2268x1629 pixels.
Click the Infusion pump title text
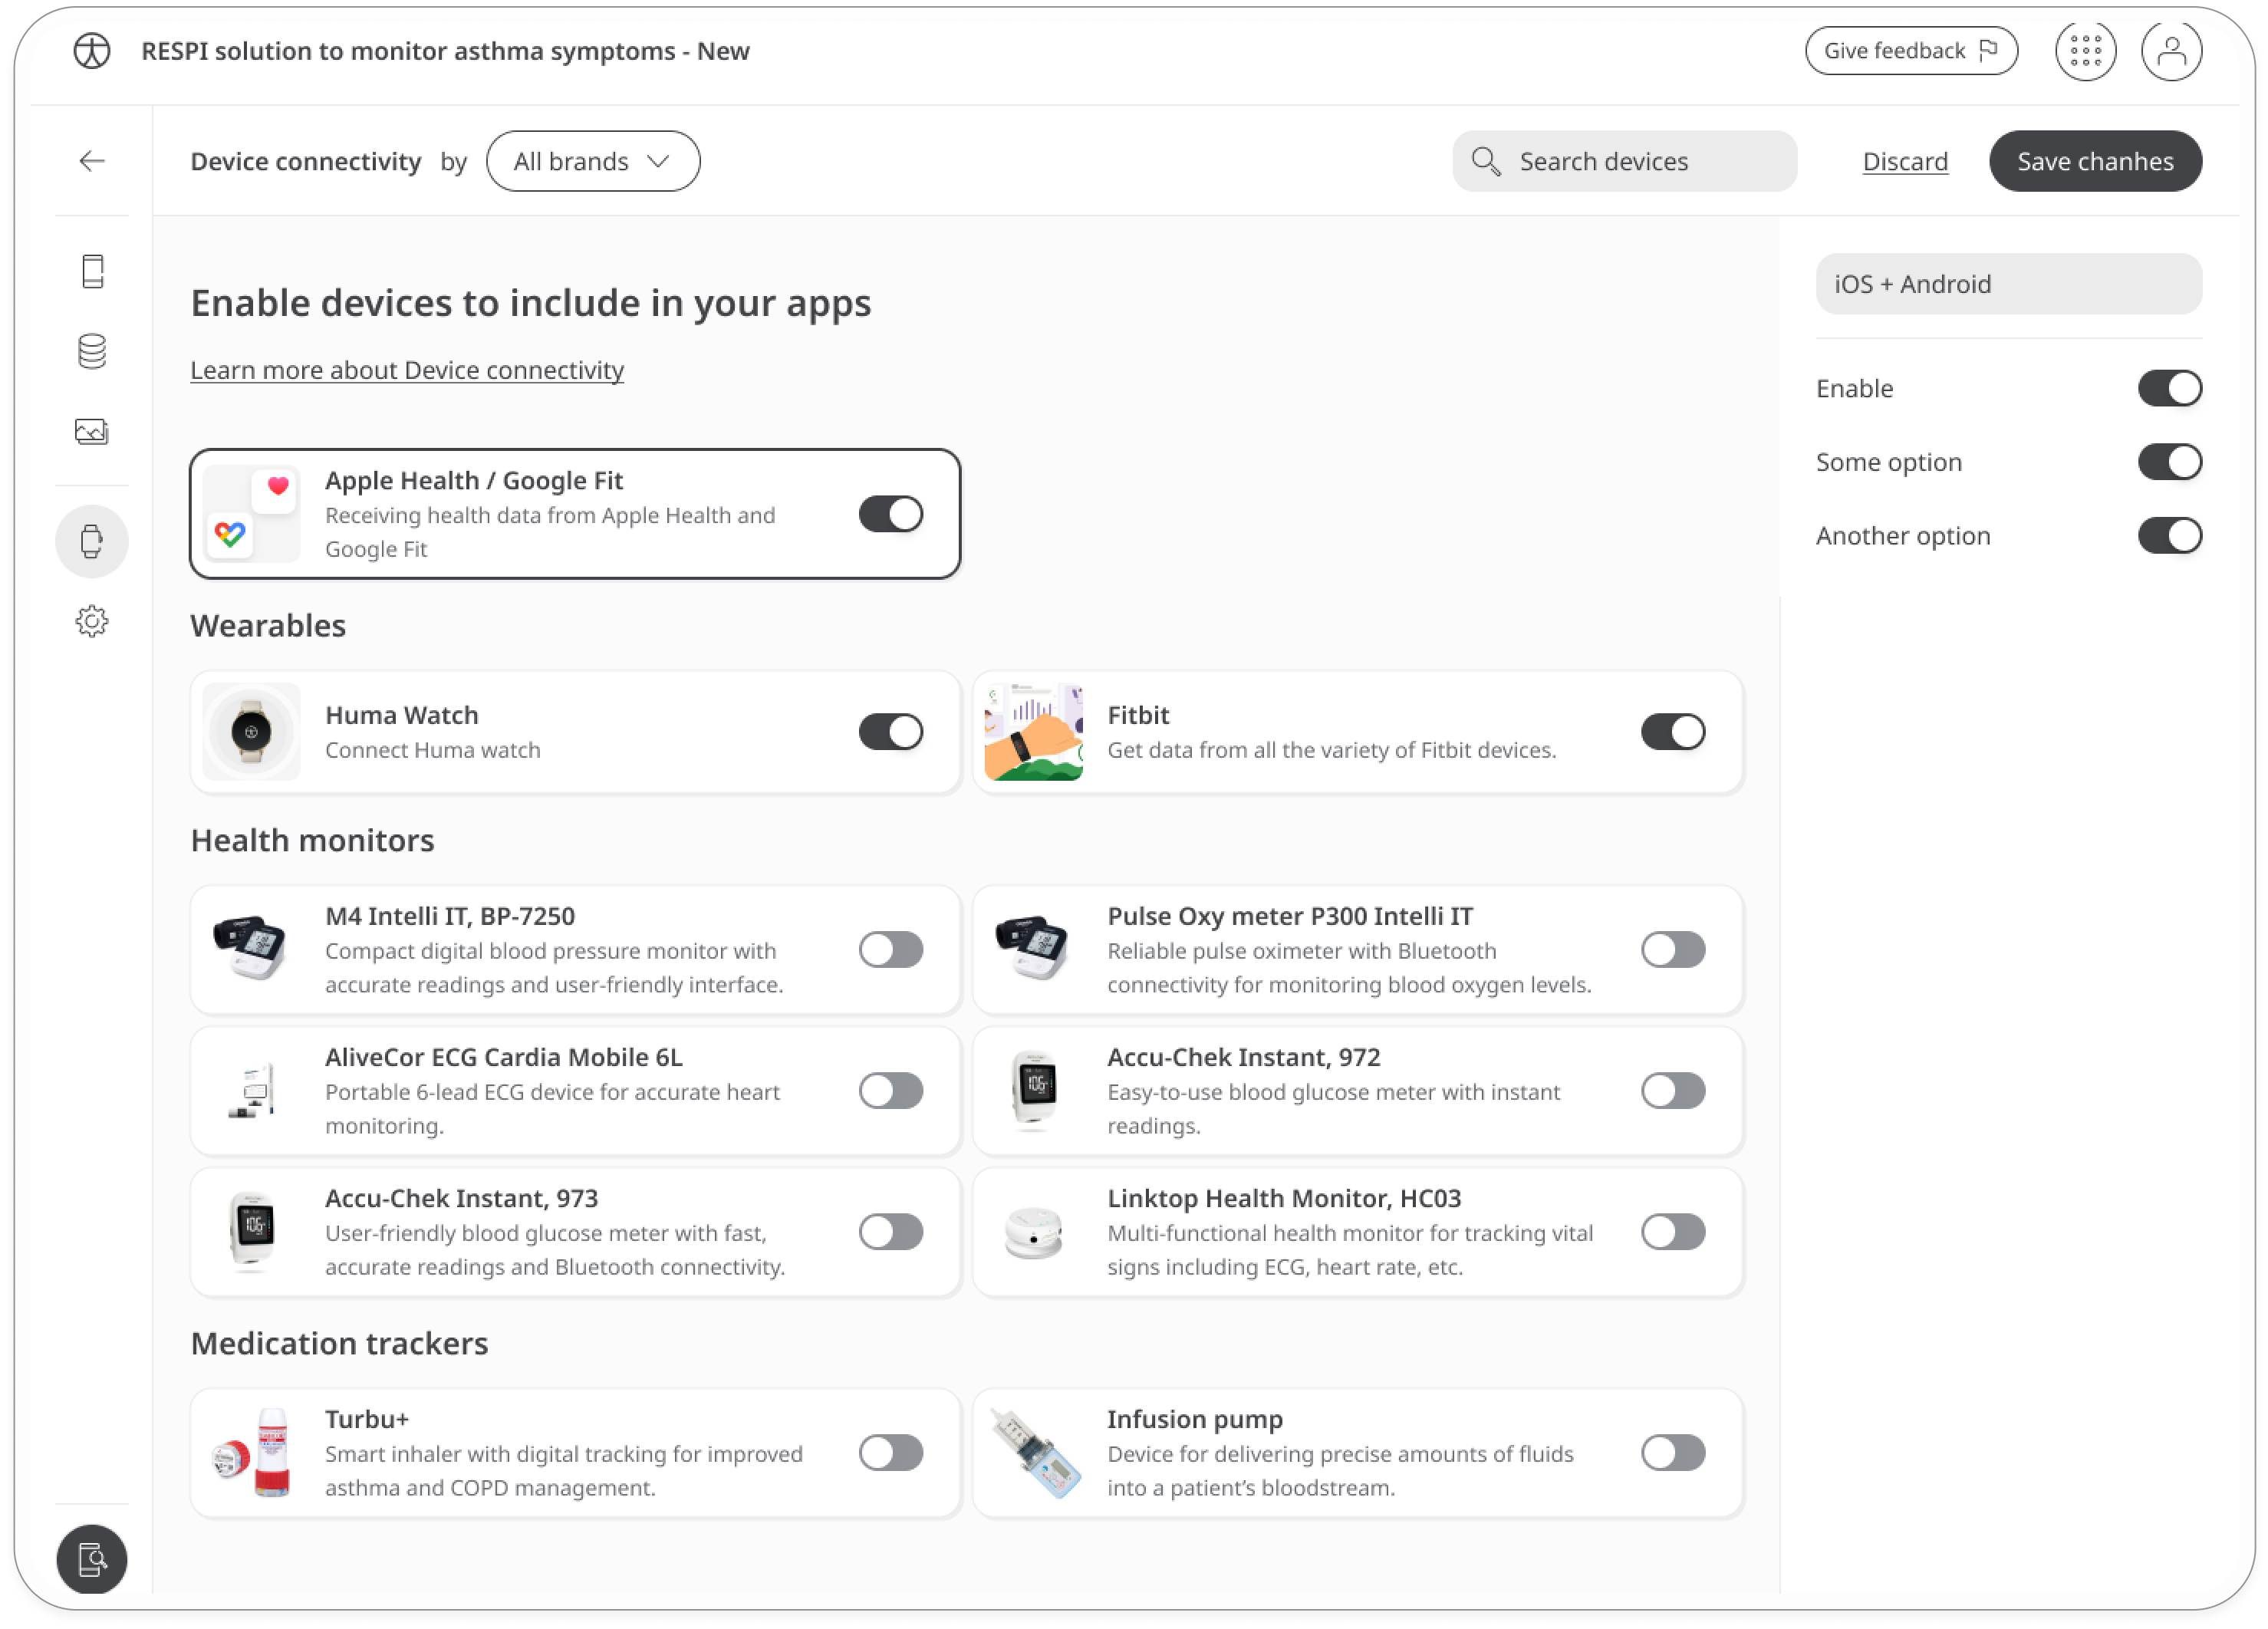tap(1194, 1419)
